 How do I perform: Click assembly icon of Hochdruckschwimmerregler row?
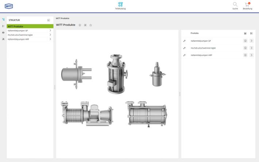184,48
